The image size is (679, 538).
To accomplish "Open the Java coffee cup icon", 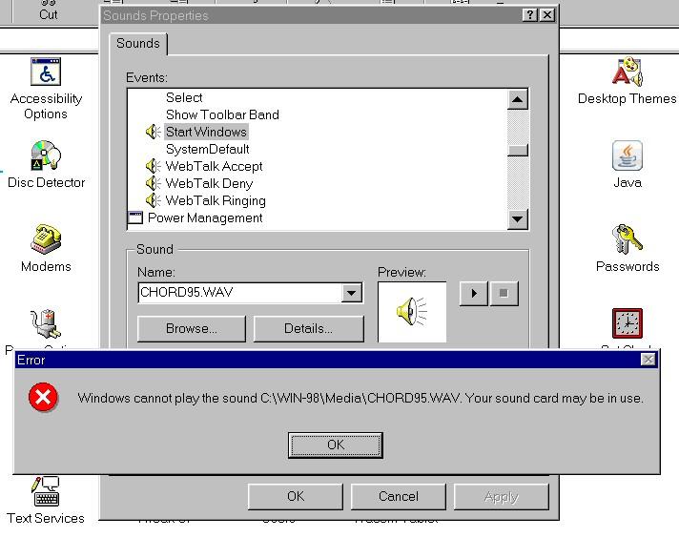I will 628,155.
